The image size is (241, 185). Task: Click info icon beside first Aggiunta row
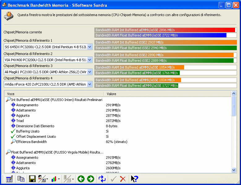pos(13,116)
